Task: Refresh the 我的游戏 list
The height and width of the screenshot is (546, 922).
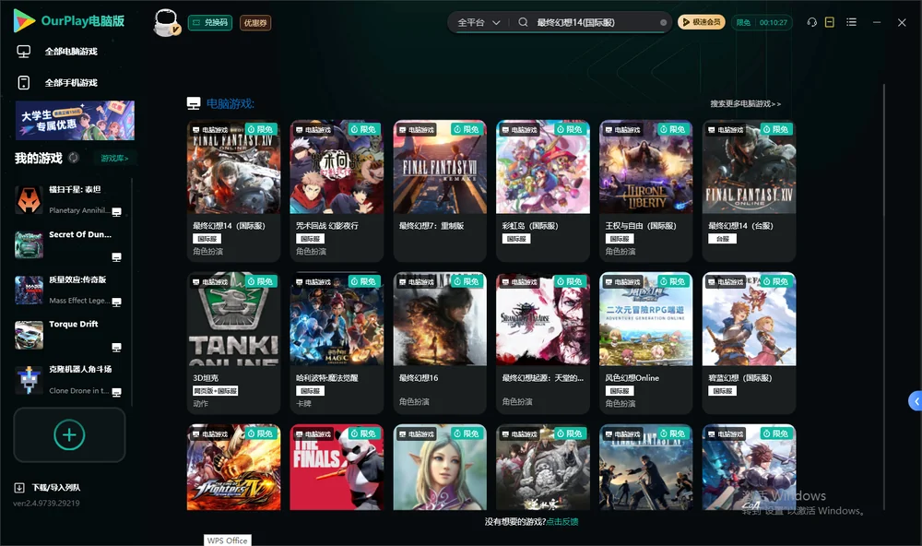Action: (x=74, y=158)
